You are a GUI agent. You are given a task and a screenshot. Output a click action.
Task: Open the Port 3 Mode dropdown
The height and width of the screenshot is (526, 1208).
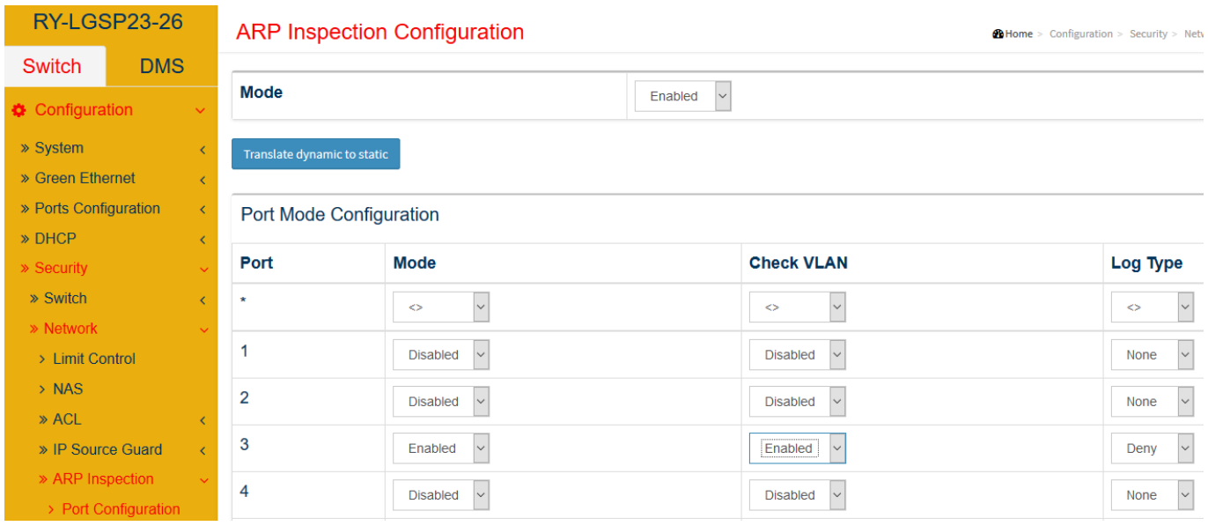pyautogui.click(x=441, y=448)
